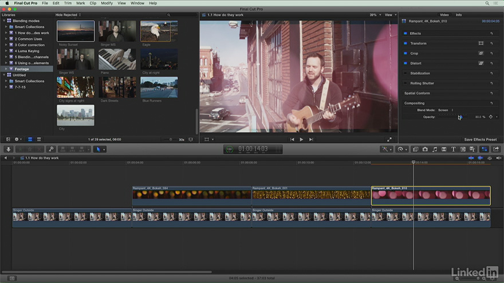The width and height of the screenshot is (504, 283).
Task: Enable Transform on-screen controls icon
Action: click(481, 43)
